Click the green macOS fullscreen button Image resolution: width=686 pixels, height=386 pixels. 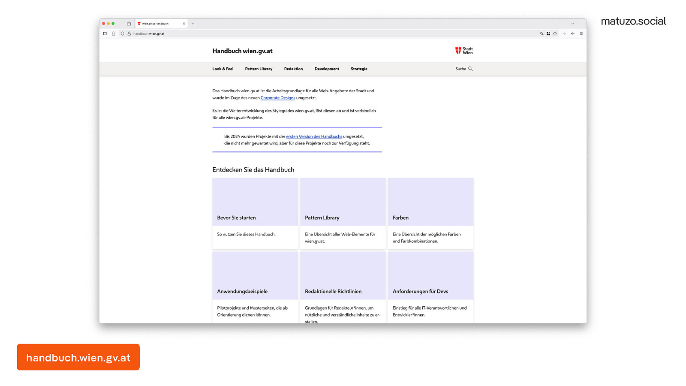pyautogui.click(x=113, y=24)
